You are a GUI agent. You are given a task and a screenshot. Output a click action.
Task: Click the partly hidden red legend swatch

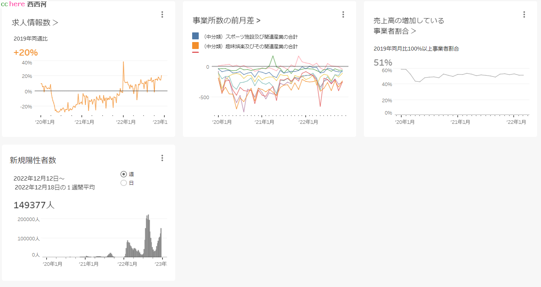click(x=195, y=52)
